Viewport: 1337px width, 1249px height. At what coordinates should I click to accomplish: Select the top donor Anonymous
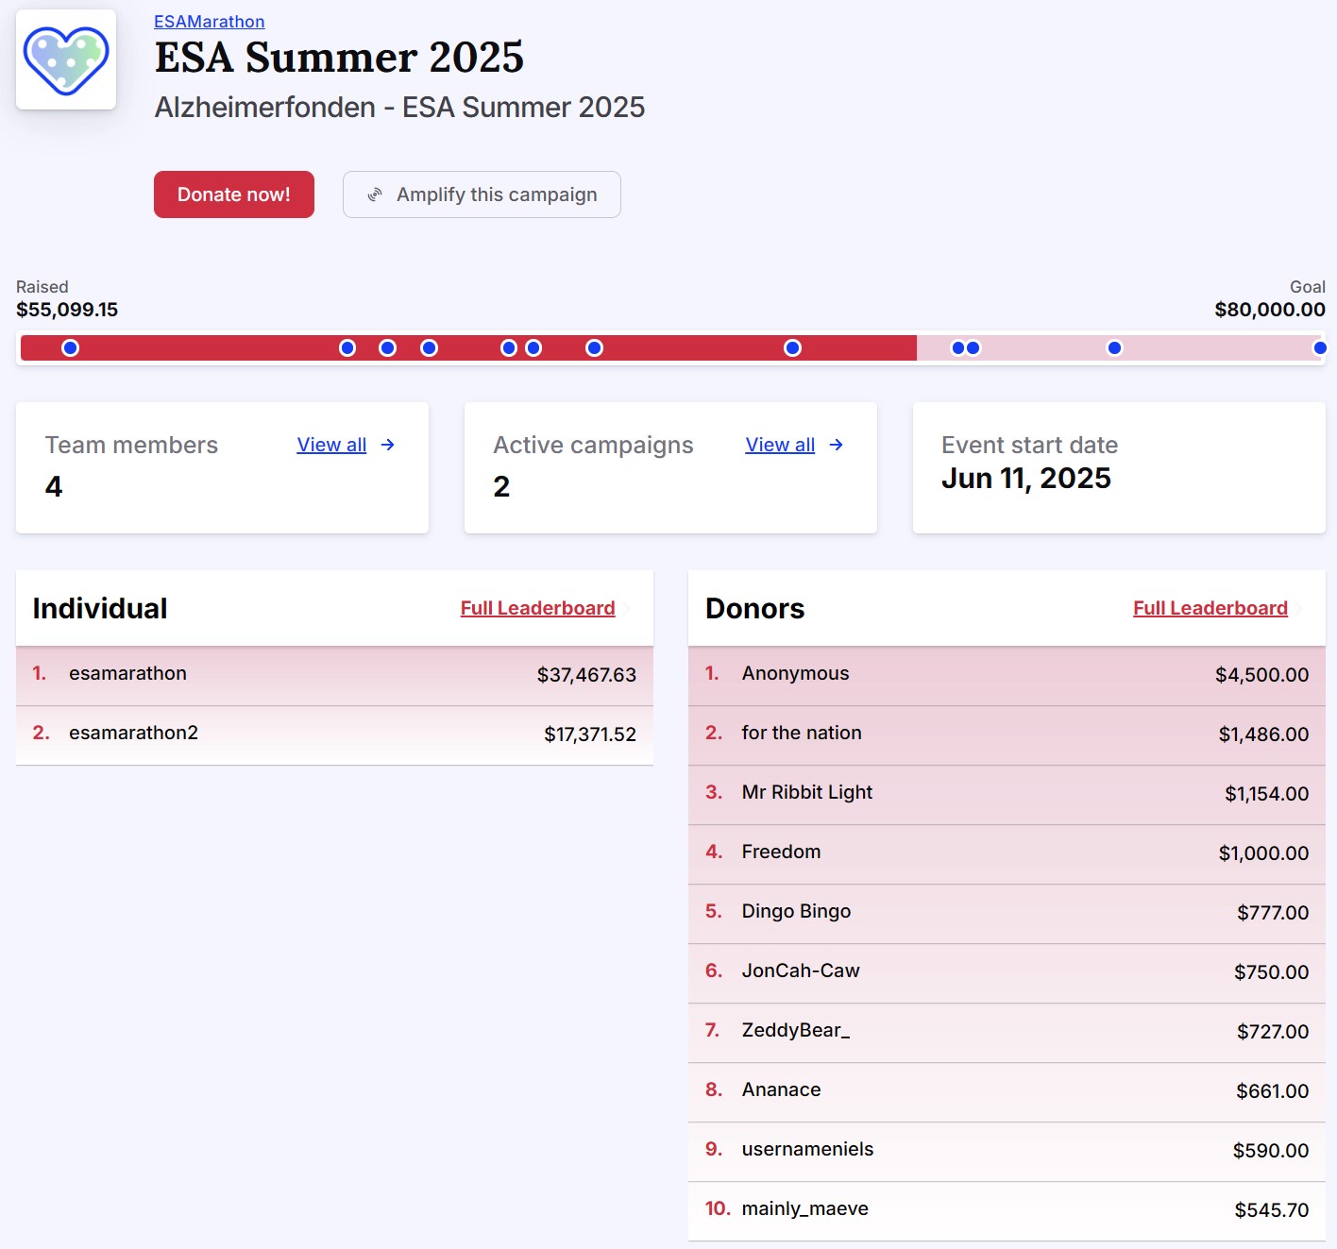pyautogui.click(x=1007, y=675)
